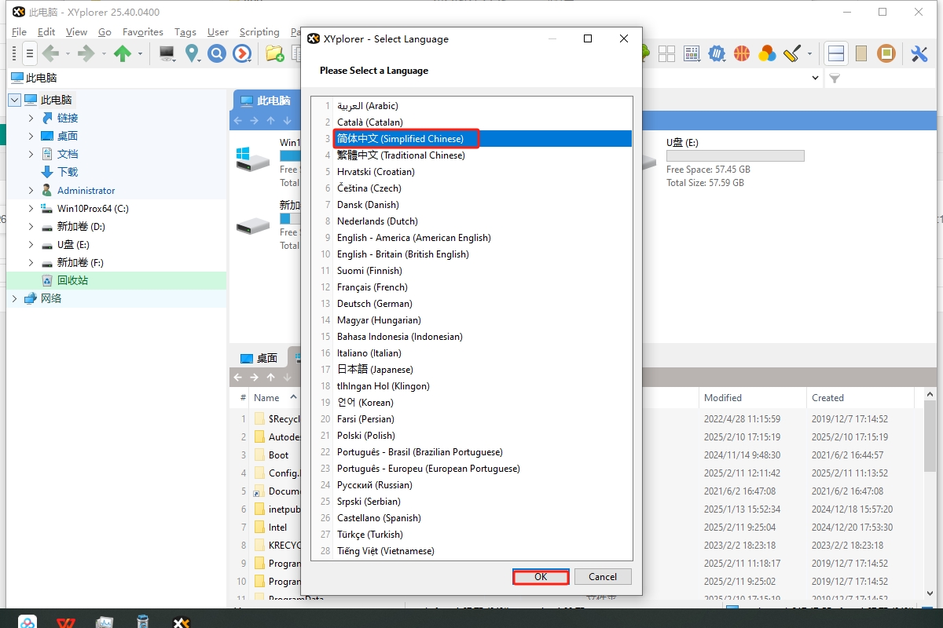Viewport: 943px width, 628px height.
Task: Click the WPS Office taskbar icon
Action: [66, 622]
